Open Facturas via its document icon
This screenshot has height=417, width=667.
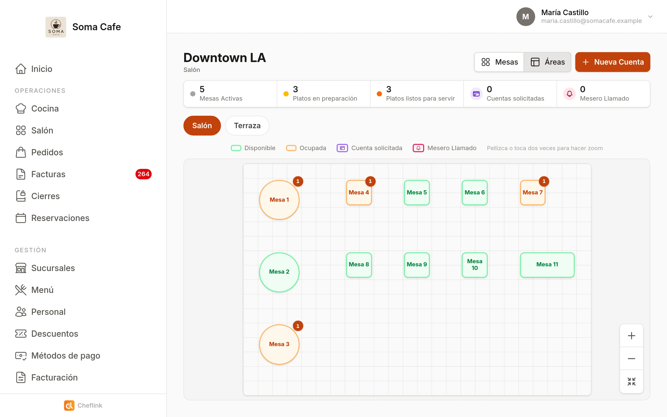click(21, 174)
